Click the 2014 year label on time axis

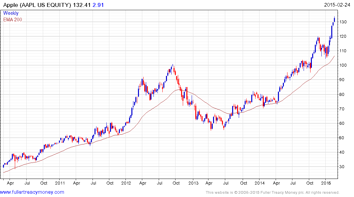pyautogui.click(x=259, y=183)
